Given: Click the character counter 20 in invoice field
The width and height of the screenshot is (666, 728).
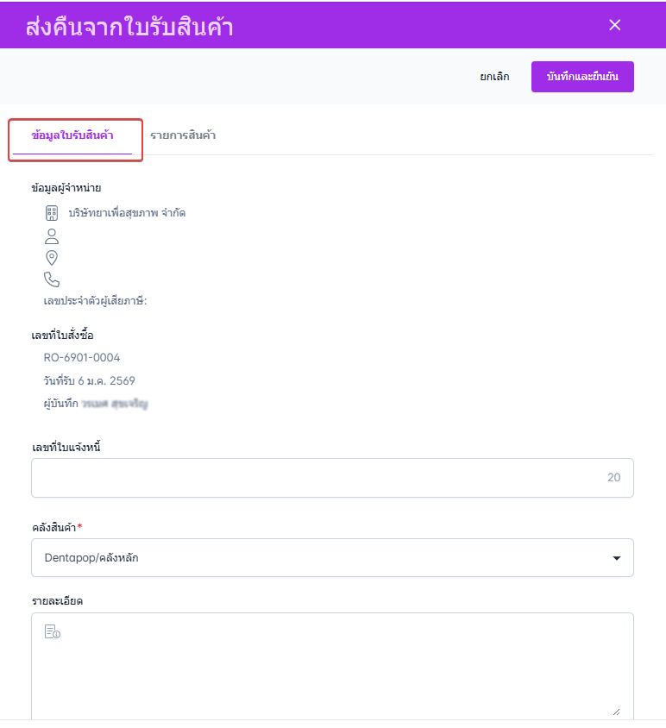Looking at the screenshot, I should 614,477.
